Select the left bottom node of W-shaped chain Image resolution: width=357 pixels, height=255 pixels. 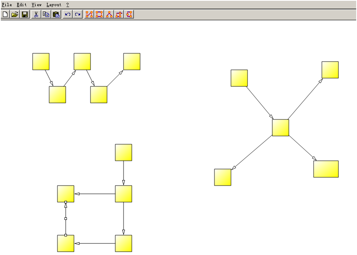(57, 95)
